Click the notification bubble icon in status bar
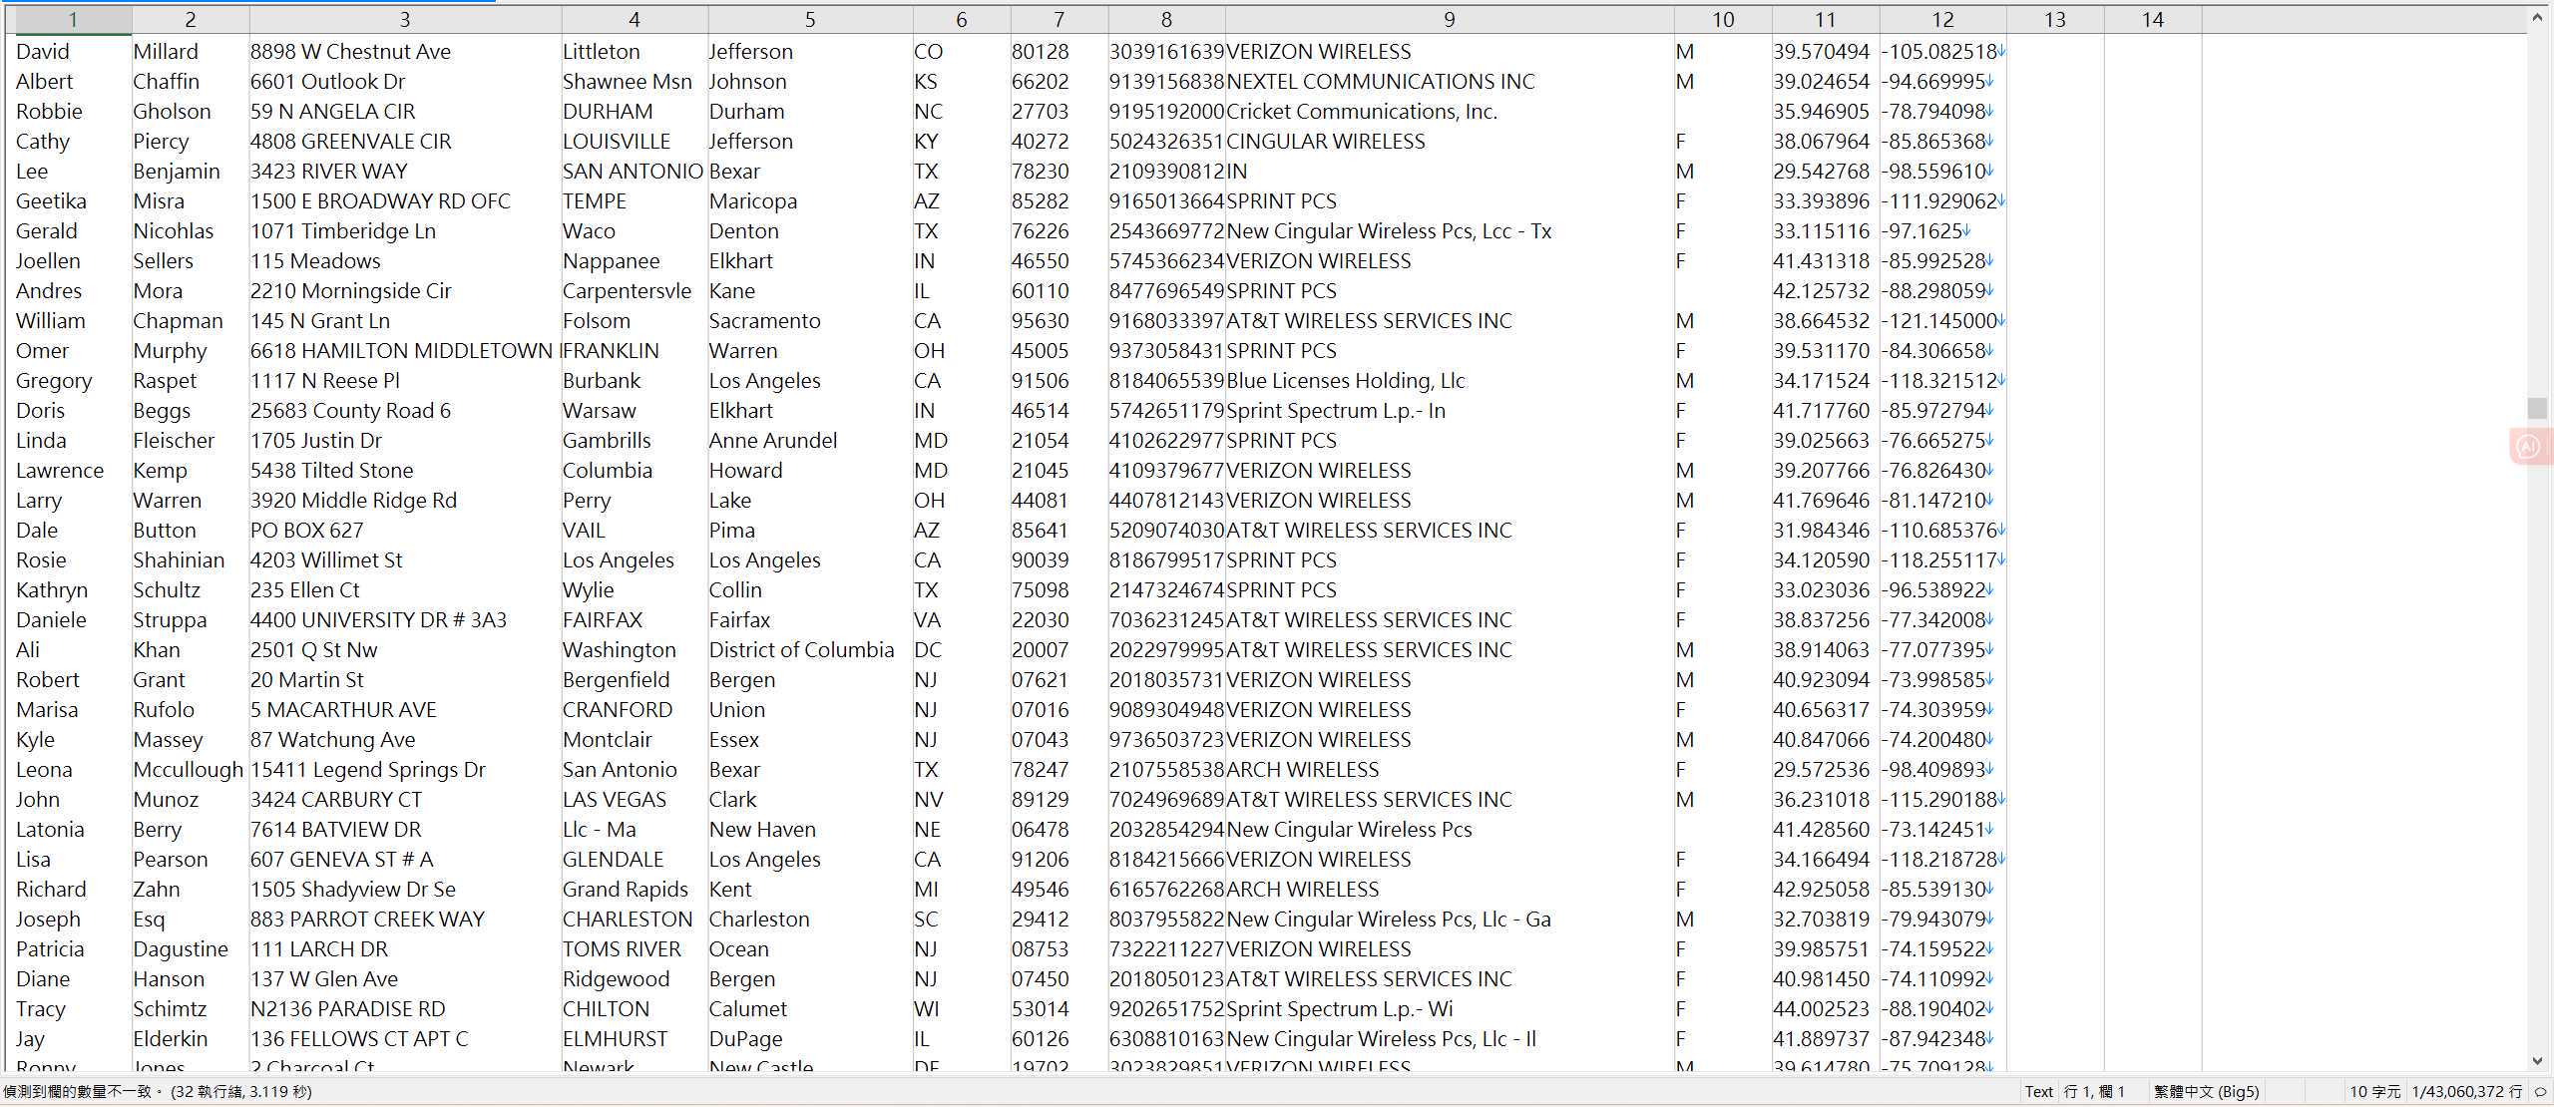 pyautogui.click(x=2540, y=1092)
